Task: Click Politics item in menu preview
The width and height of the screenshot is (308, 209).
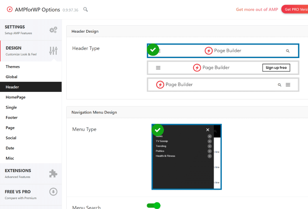Action: point(160,151)
